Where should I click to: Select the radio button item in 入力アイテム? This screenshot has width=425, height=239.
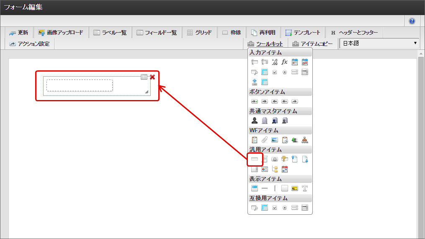(285, 72)
